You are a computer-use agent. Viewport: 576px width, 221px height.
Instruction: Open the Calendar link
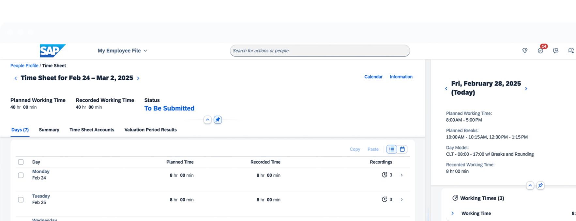pyautogui.click(x=373, y=77)
